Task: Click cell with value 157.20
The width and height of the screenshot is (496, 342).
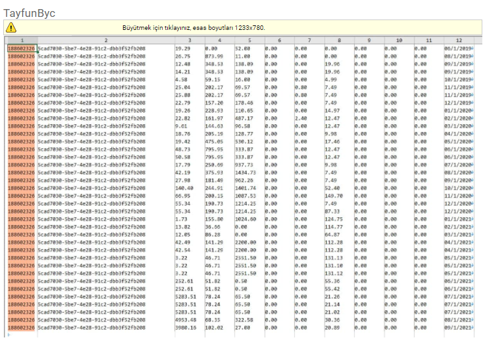Action: [x=214, y=103]
